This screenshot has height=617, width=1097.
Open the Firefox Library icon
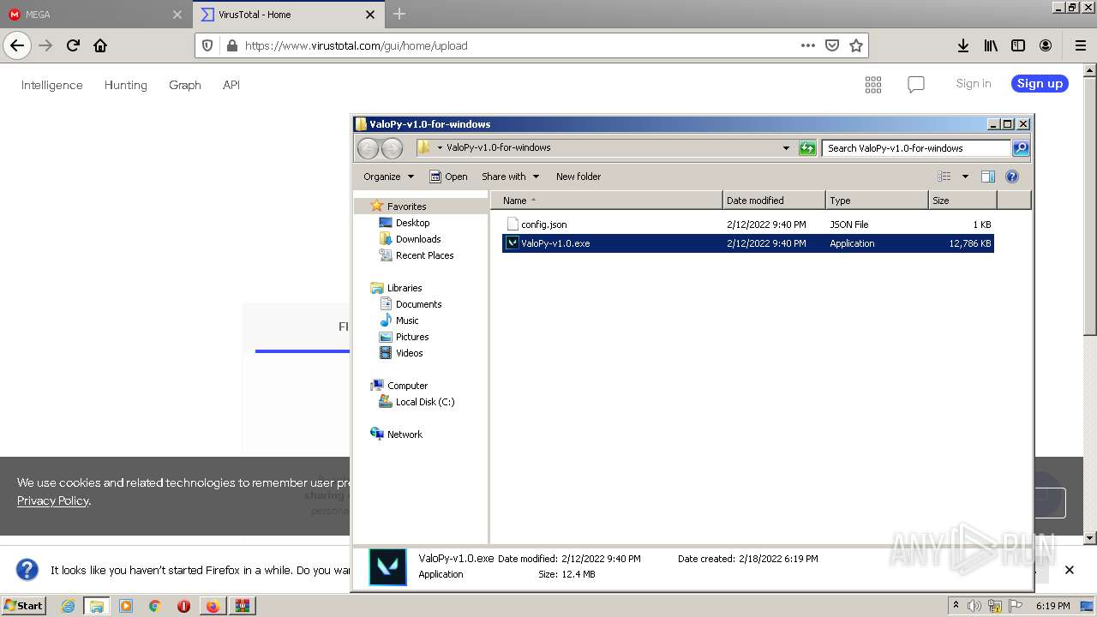pos(991,45)
